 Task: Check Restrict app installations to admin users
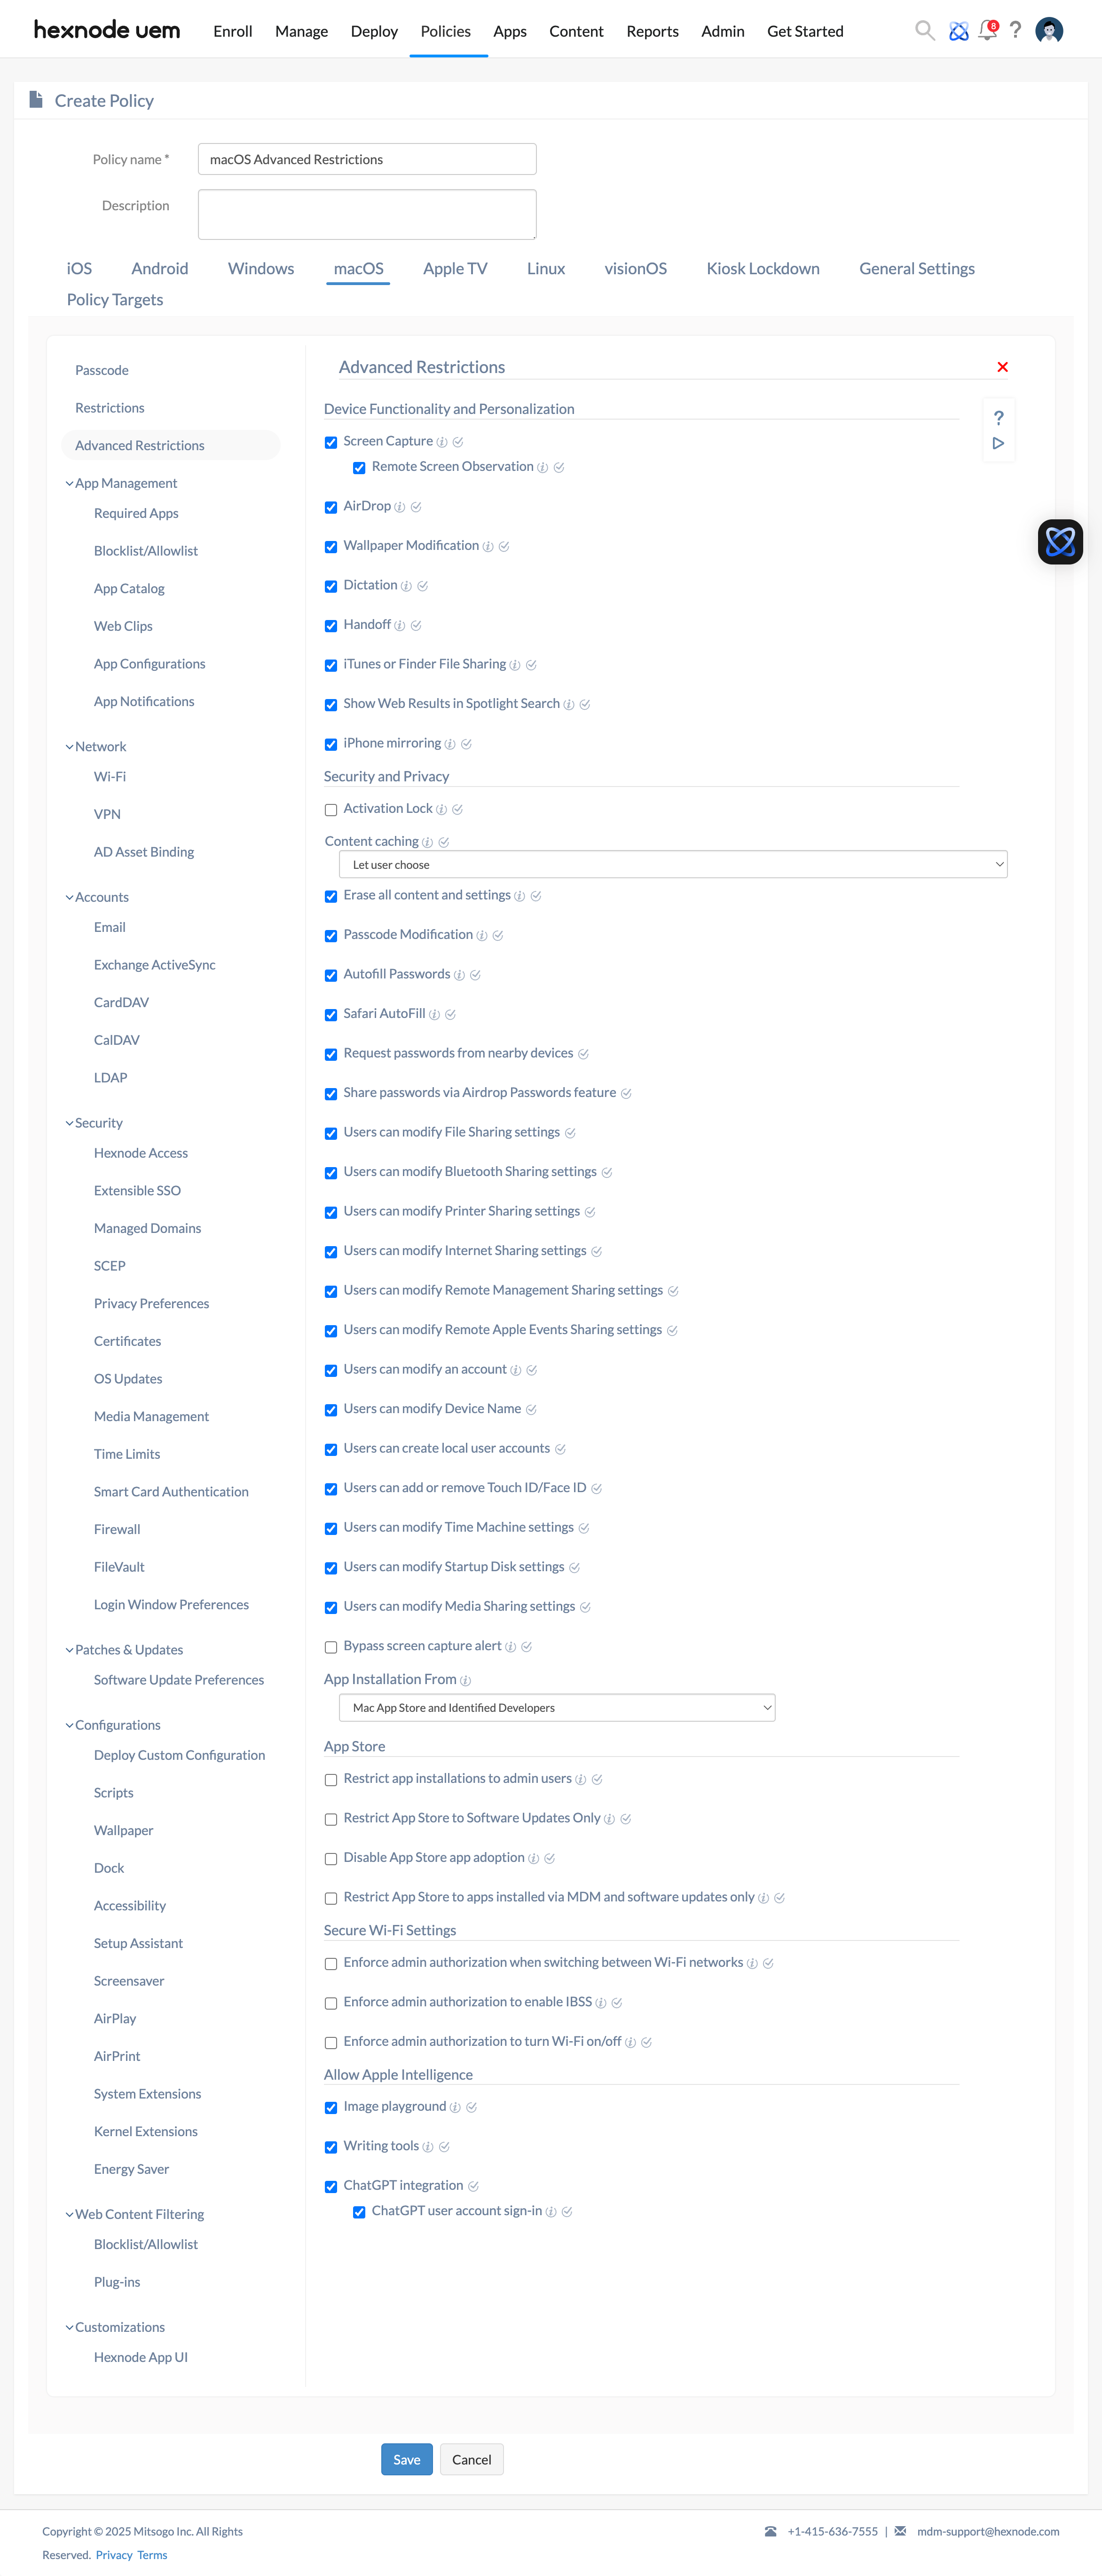(x=331, y=1780)
